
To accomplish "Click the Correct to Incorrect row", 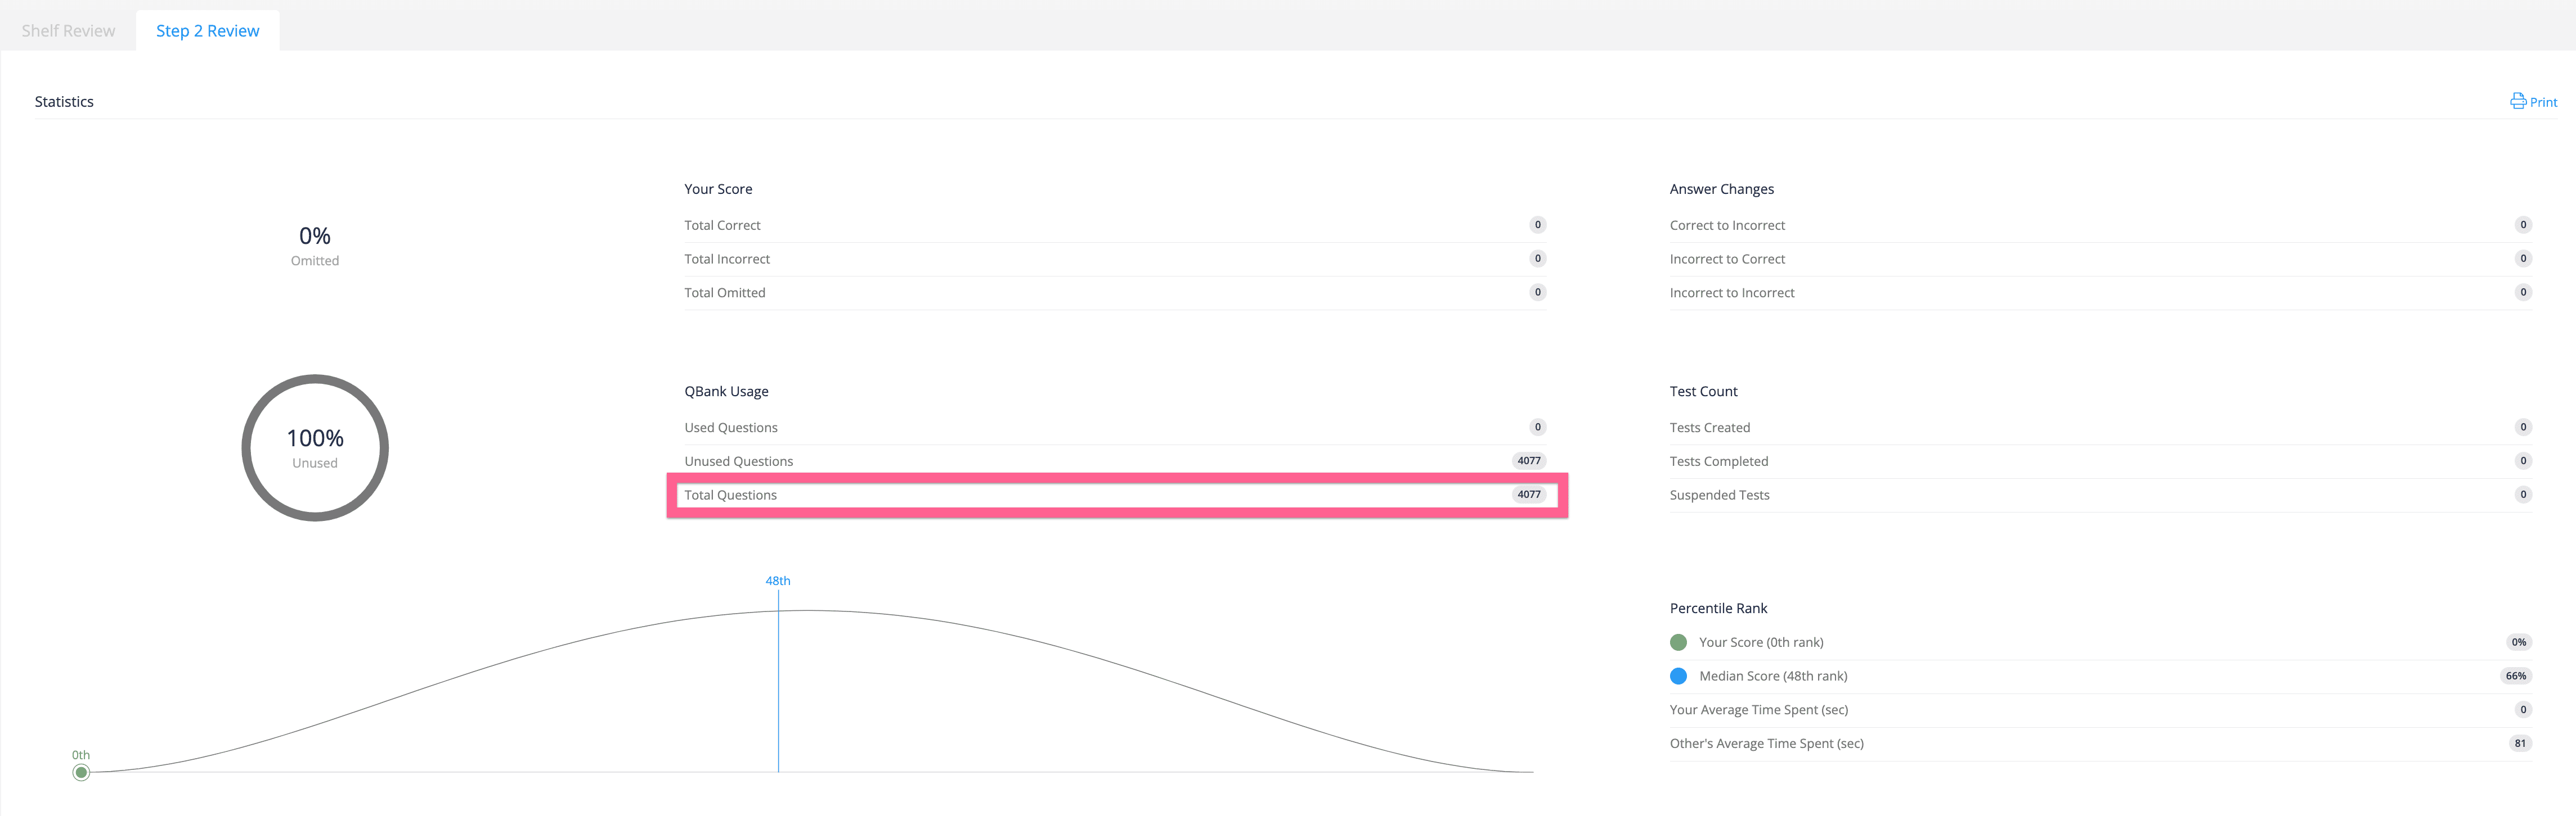I will pyautogui.click(x=2100, y=226).
